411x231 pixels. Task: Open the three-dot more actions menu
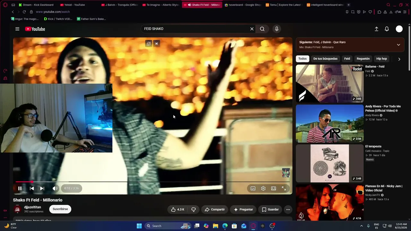click(x=288, y=210)
